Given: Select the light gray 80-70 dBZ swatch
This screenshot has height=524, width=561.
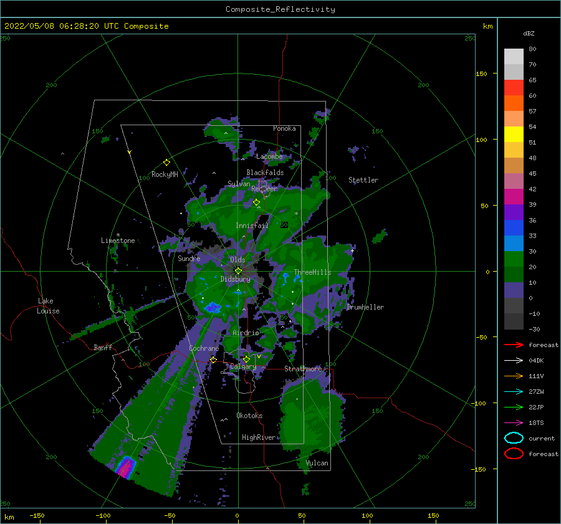Looking at the screenshot, I should (x=514, y=57).
